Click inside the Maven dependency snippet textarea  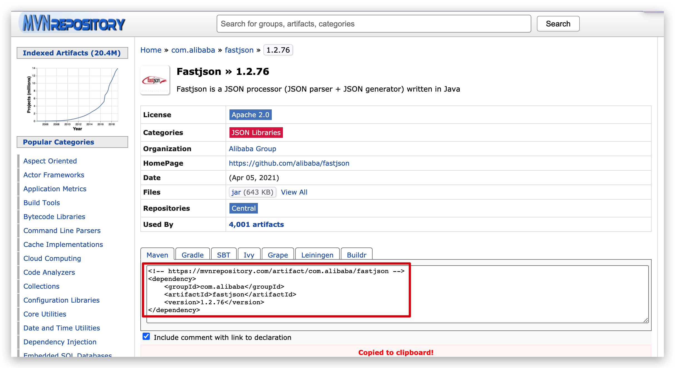(x=397, y=294)
